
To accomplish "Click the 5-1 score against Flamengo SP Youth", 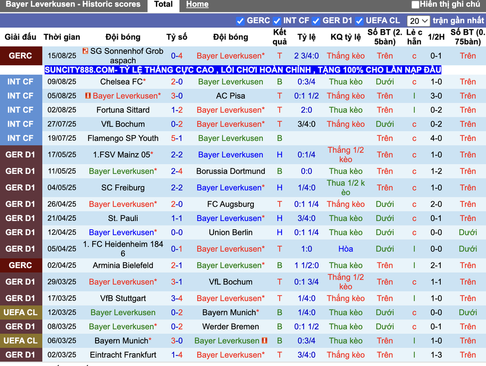I will tap(176, 138).
